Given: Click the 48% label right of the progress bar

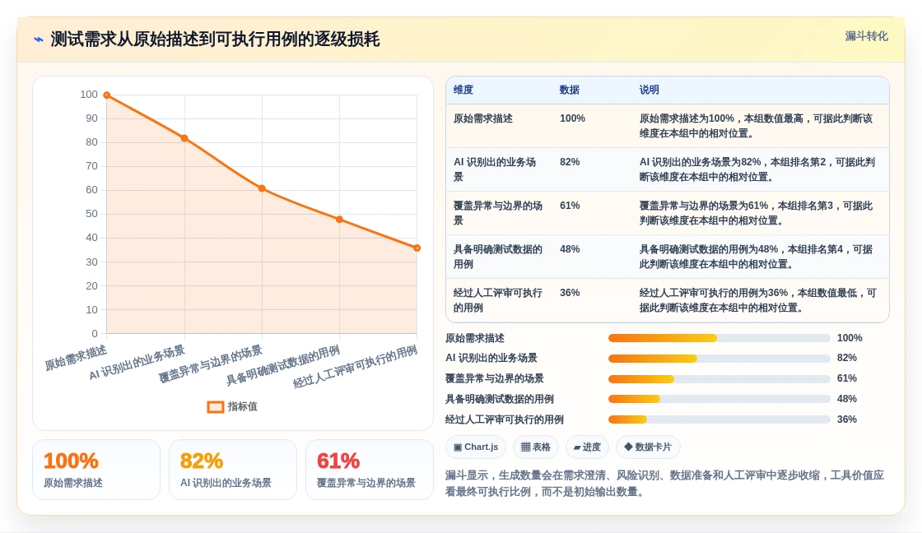Looking at the screenshot, I should tap(847, 399).
